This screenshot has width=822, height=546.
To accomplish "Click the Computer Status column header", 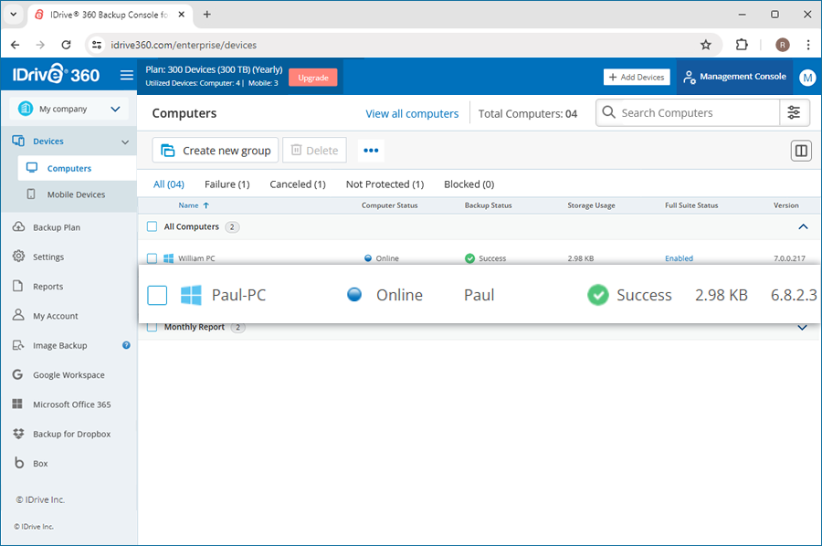I will pyautogui.click(x=389, y=205).
